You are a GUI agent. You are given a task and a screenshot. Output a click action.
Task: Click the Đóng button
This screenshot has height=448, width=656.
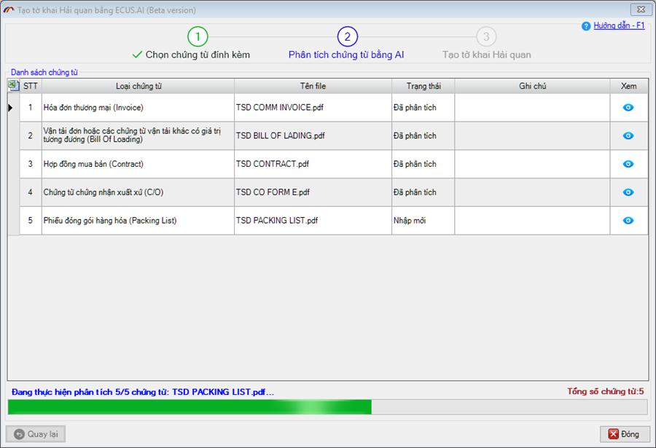coord(624,434)
